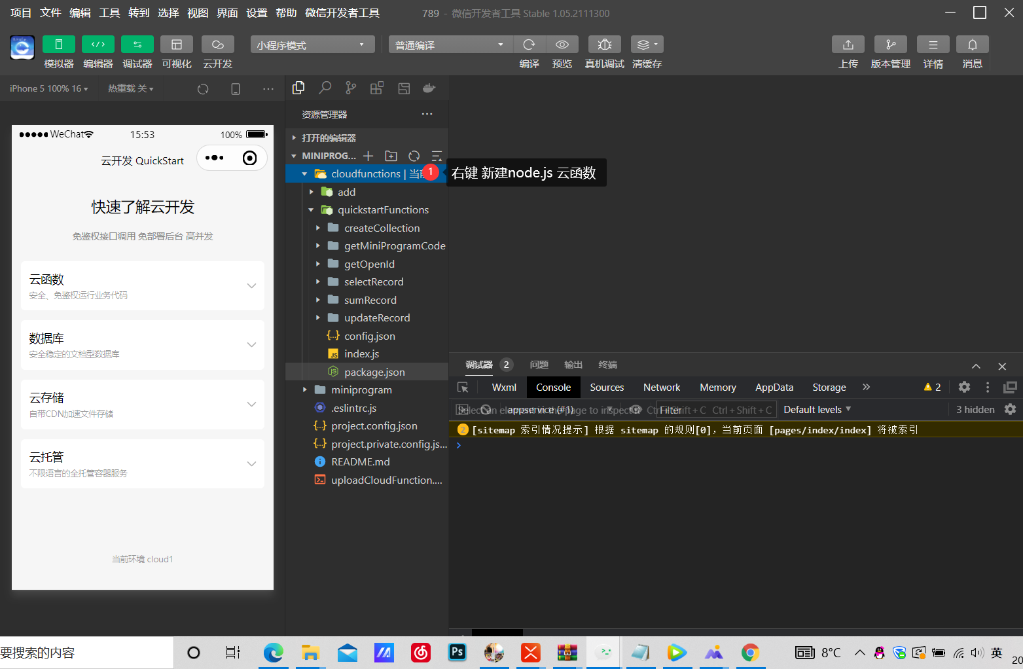Click the compile (编译) refresh icon
The width and height of the screenshot is (1023, 669).
529,45
